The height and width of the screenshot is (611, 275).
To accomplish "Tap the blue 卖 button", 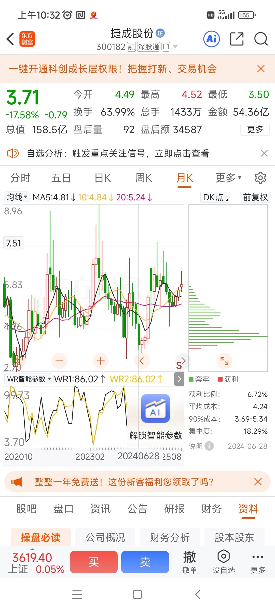I will (145, 562).
